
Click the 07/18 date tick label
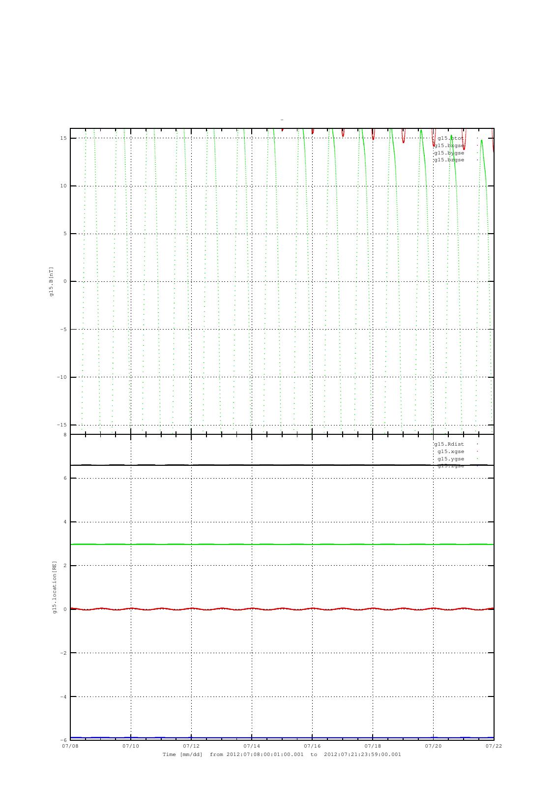[x=373, y=746]
